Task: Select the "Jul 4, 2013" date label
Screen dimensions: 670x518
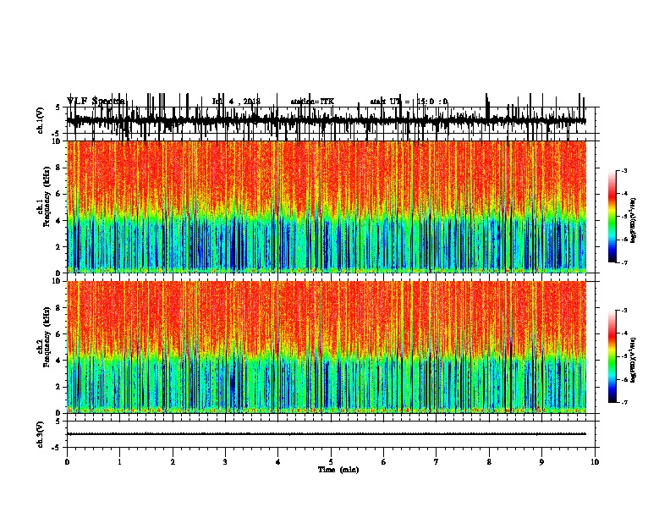Action: click(236, 102)
